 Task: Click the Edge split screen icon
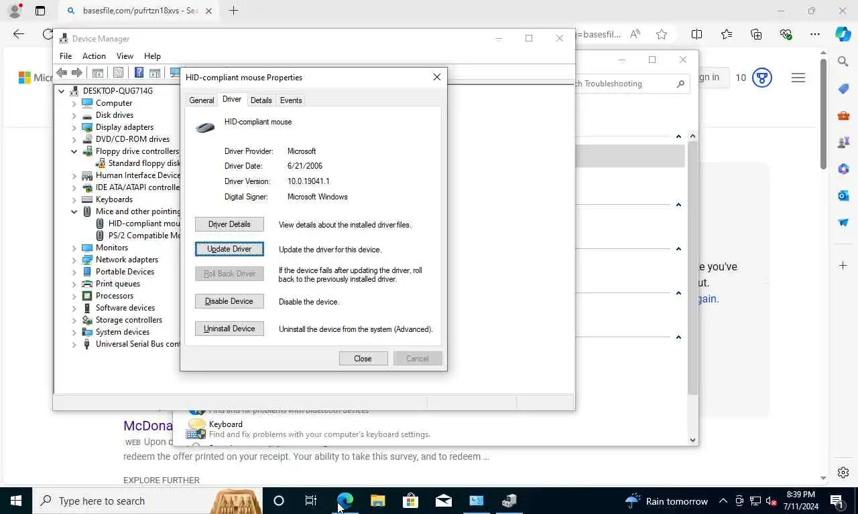(696, 34)
